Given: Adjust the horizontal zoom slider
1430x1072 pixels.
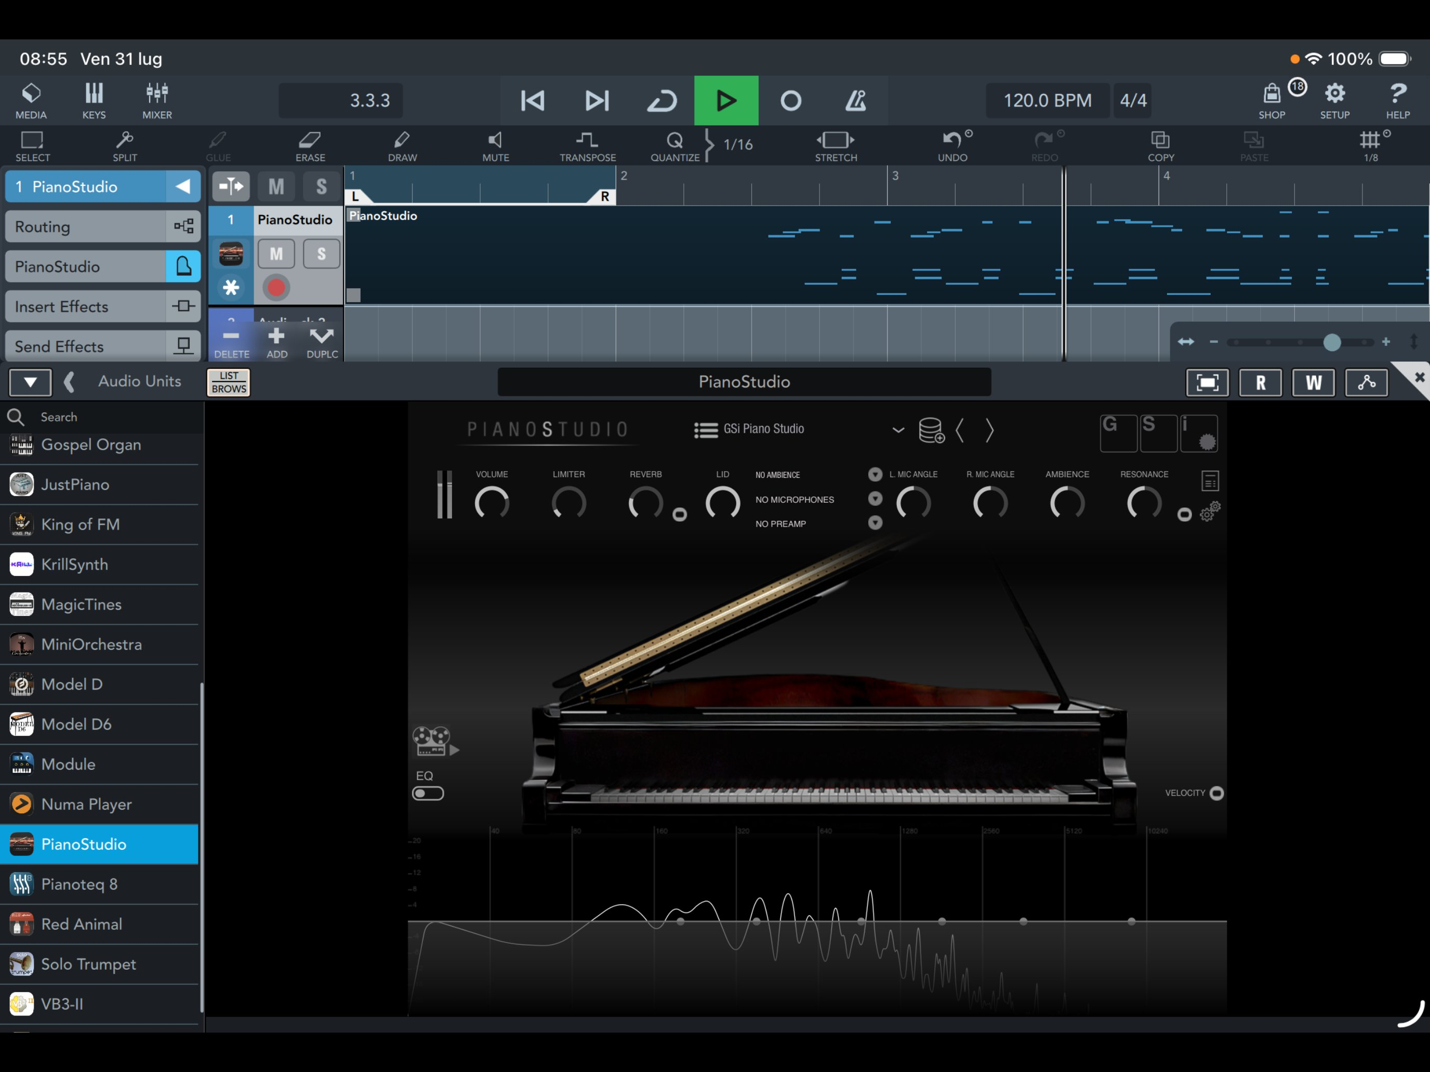Looking at the screenshot, I should point(1332,342).
